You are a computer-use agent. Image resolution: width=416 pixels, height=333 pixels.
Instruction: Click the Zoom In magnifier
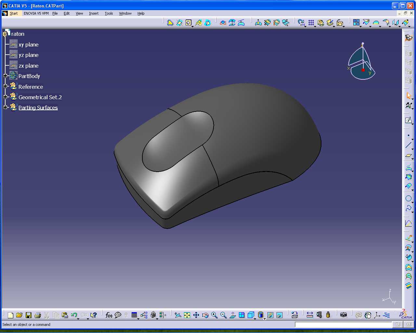pos(214,315)
